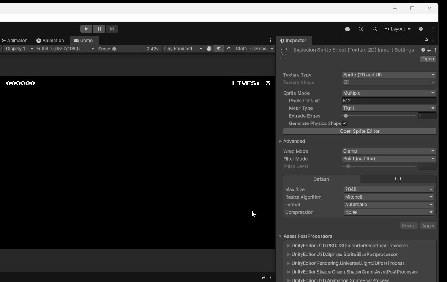Expand SpriteSlicePostprocessor entry
447x282 pixels.
(289, 254)
